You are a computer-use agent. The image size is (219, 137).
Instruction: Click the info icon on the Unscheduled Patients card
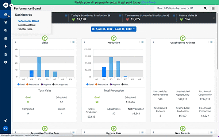coord(154,42)
